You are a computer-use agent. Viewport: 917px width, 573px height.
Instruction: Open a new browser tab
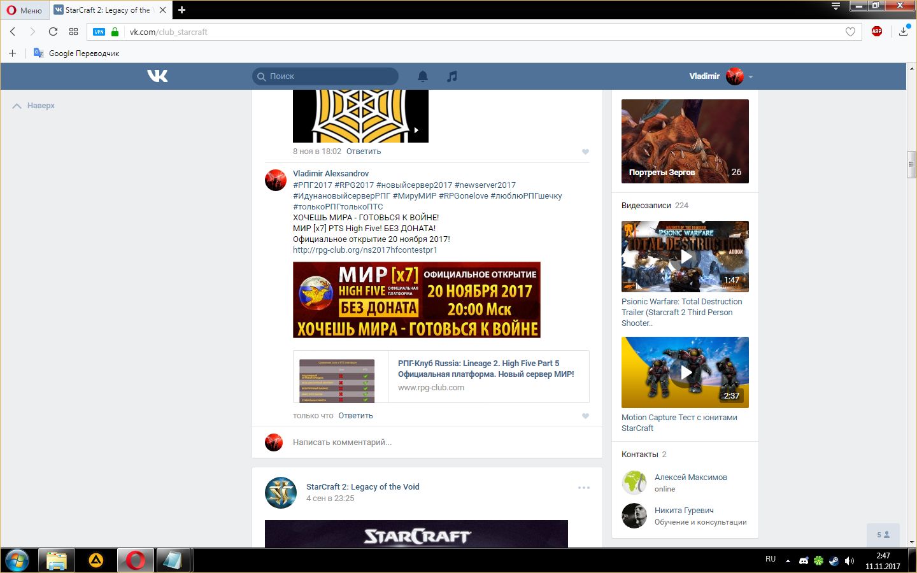pos(181,10)
